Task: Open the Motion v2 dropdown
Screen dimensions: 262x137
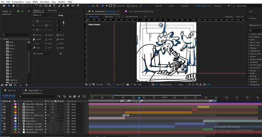Action: tap(43, 15)
